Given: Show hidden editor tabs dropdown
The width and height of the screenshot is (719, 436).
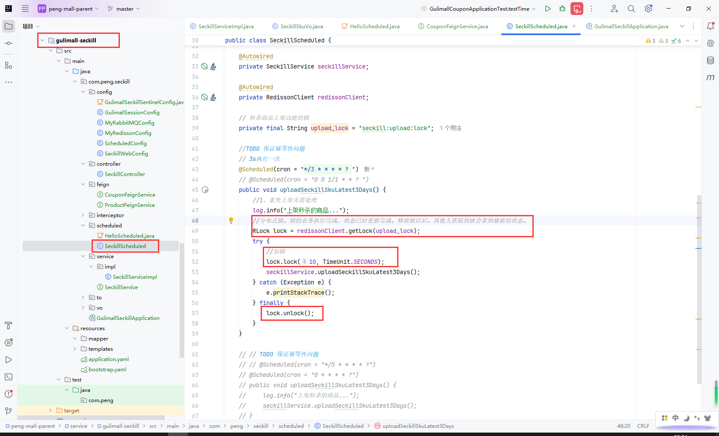Looking at the screenshot, I should point(682,26).
